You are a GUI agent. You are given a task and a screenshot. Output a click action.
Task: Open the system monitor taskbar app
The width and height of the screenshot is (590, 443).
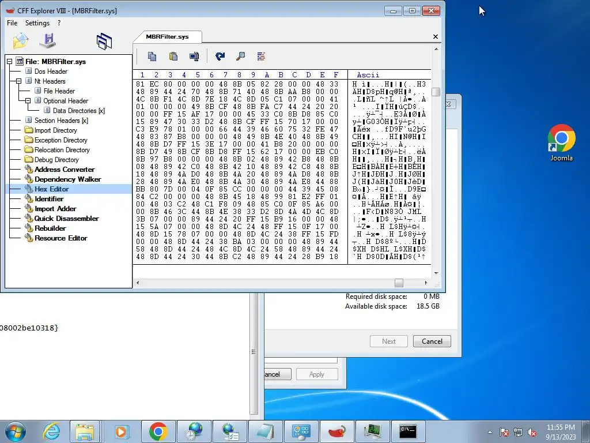pyautogui.click(x=373, y=431)
